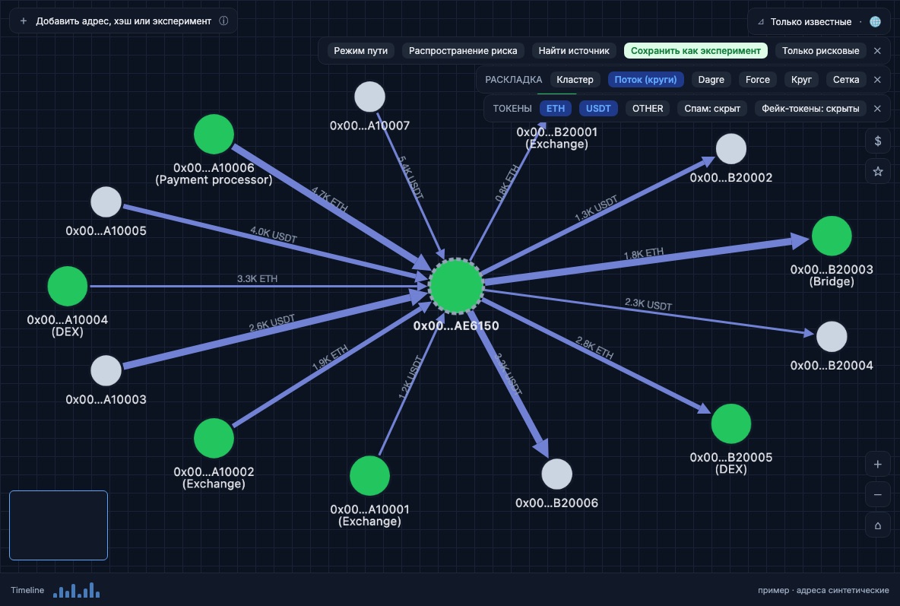900x606 pixels.
Task: Switch layout to Кластер
Action: (575, 79)
